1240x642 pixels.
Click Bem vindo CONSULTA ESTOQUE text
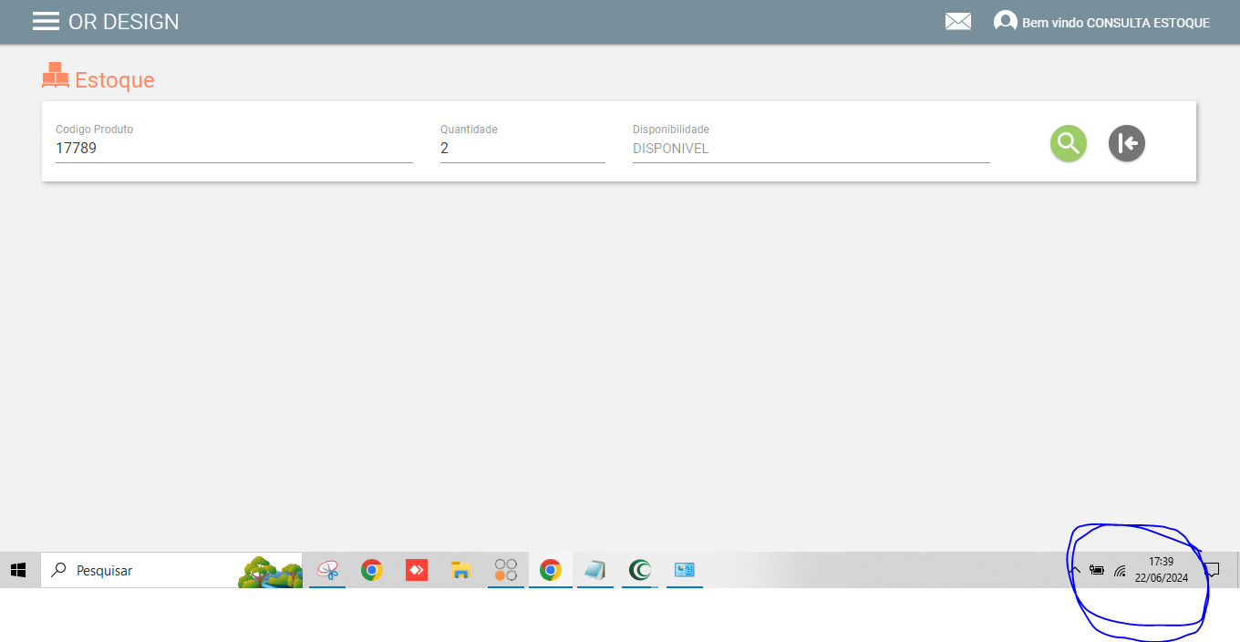1116,23
